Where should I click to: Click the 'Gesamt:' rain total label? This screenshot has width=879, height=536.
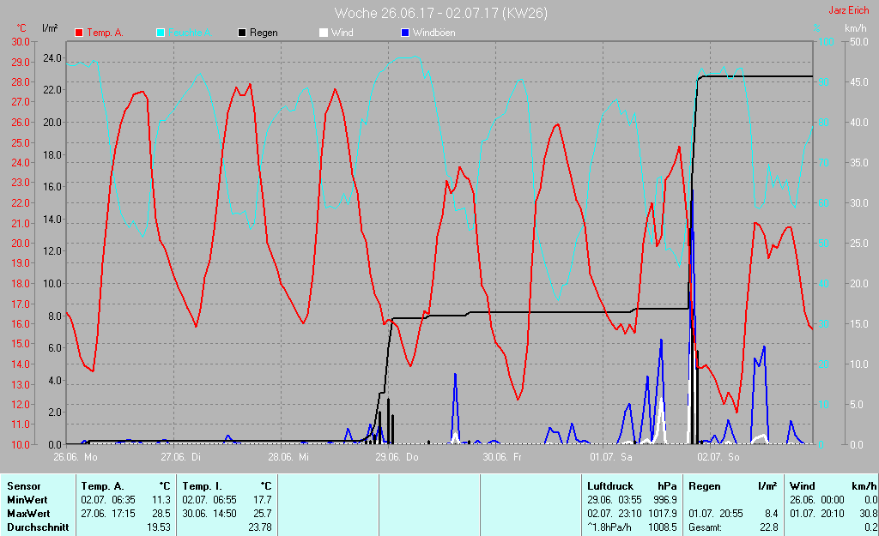click(706, 527)
